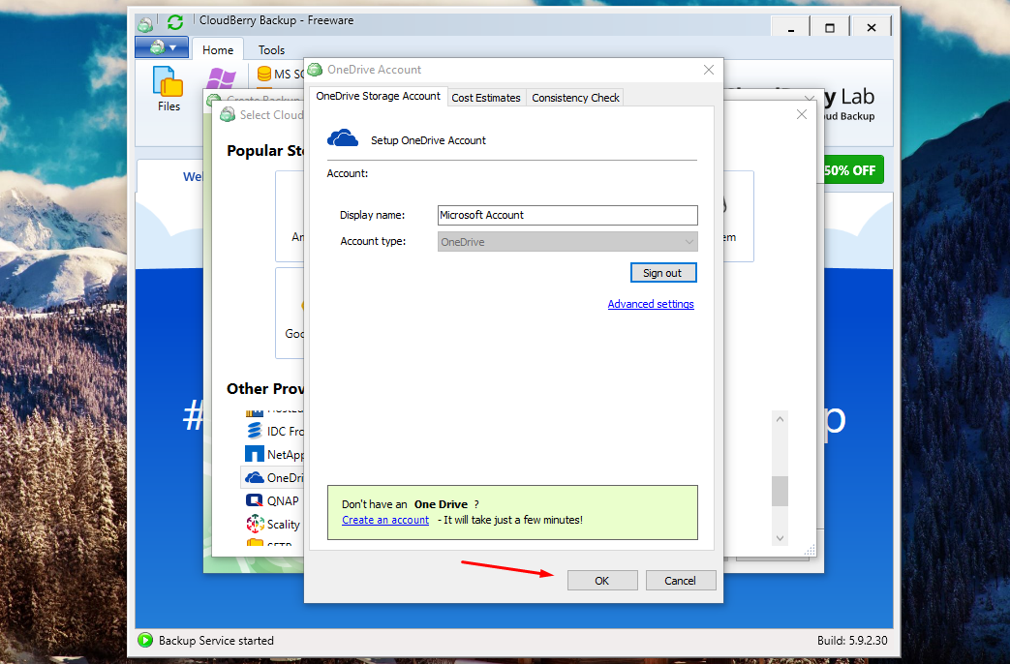Click the OK button in OneDrive Account dialog
The image size is (1010, 664).
tap(602, 581)
